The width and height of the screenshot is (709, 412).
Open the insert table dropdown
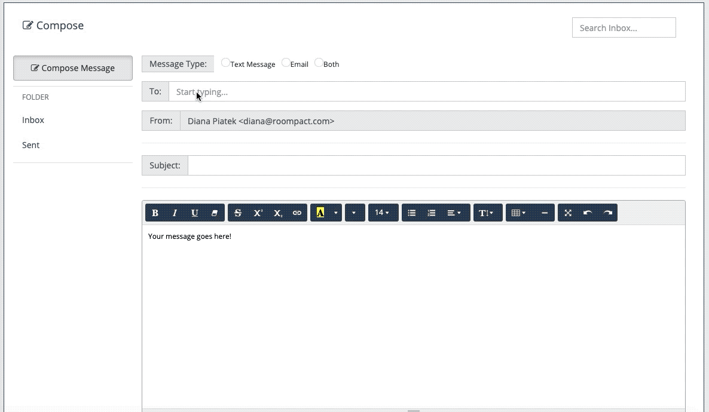click(518, 213)
